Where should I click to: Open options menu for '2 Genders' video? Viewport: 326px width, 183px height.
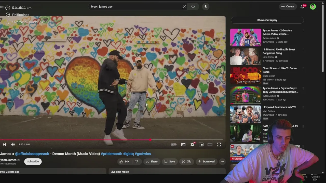click(303, 31)
